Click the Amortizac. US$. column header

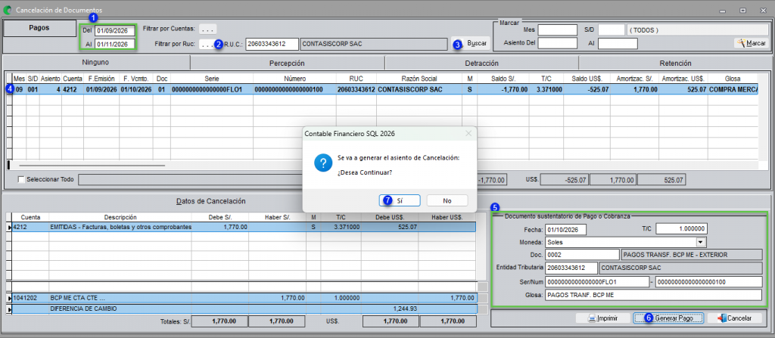[684, 78]
